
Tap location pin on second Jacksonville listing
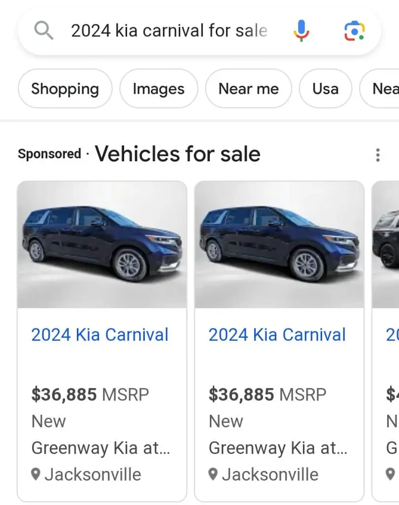(x=213, y=474)
